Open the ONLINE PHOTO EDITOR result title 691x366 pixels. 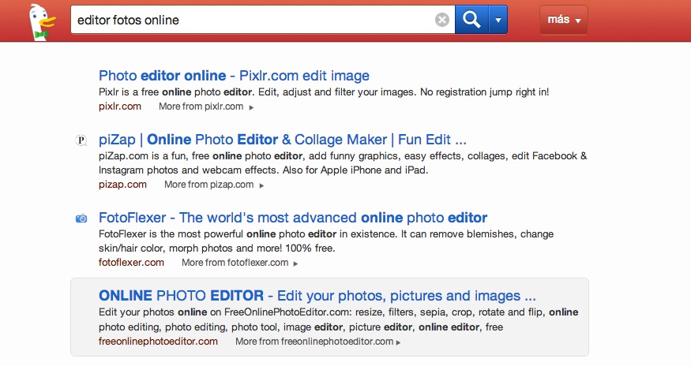pos(317,296)
